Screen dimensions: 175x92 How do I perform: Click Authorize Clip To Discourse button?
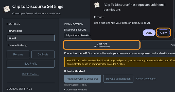pyautogui.click(x=83, y=79)
